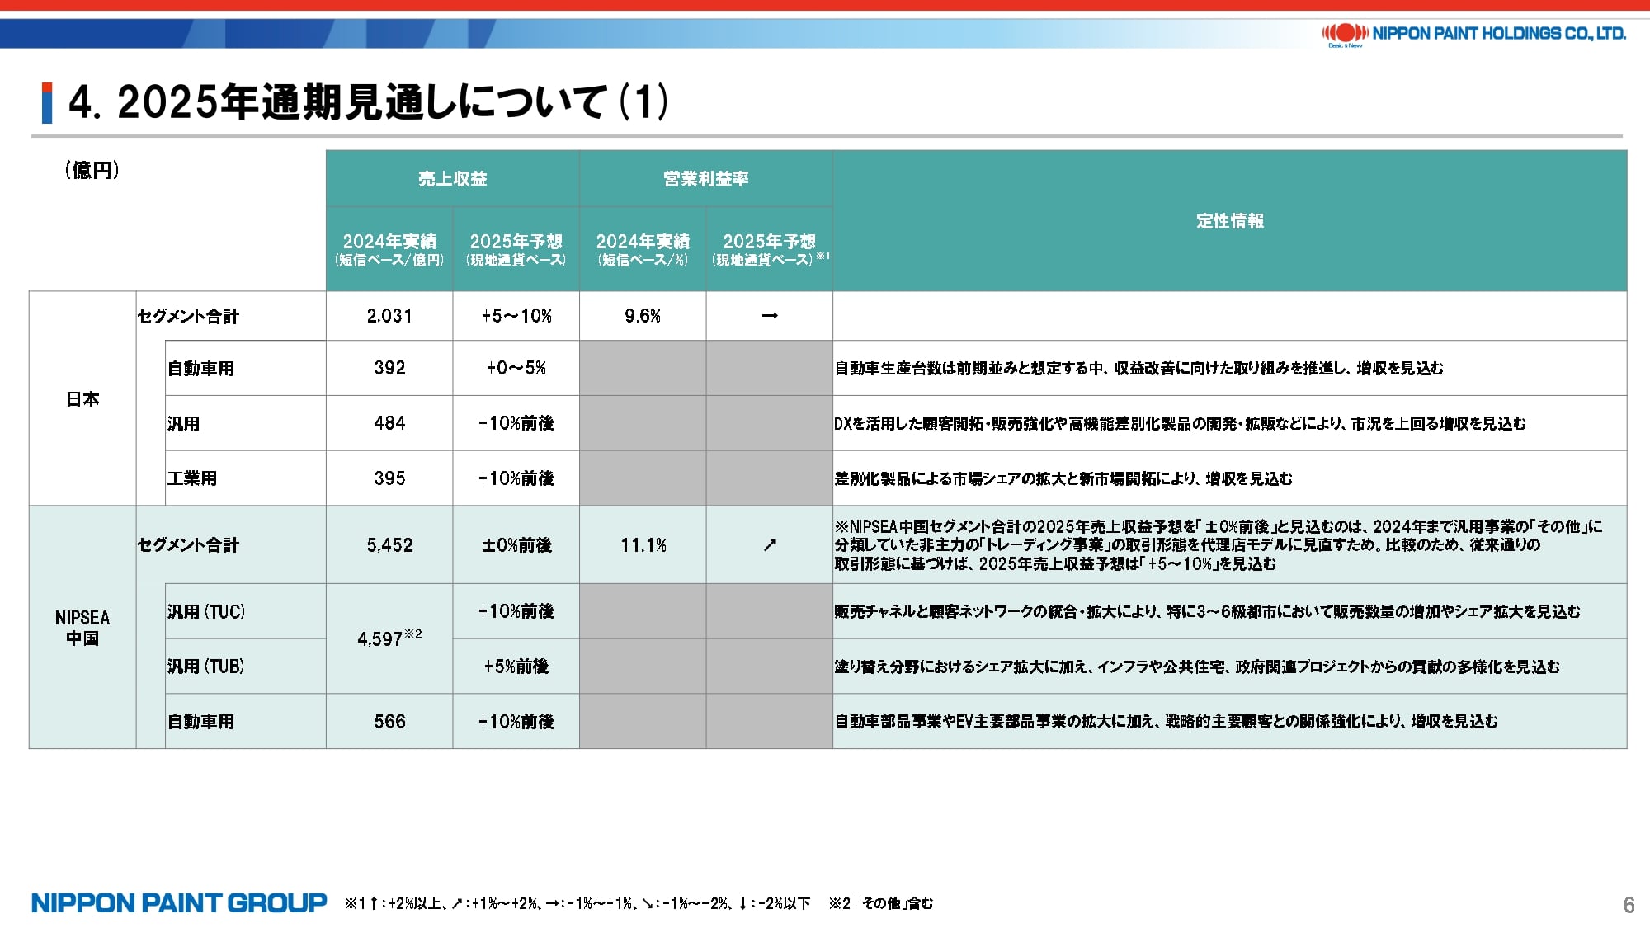
Task: Click the 定性情報 column header
Action: (1230, 220)
